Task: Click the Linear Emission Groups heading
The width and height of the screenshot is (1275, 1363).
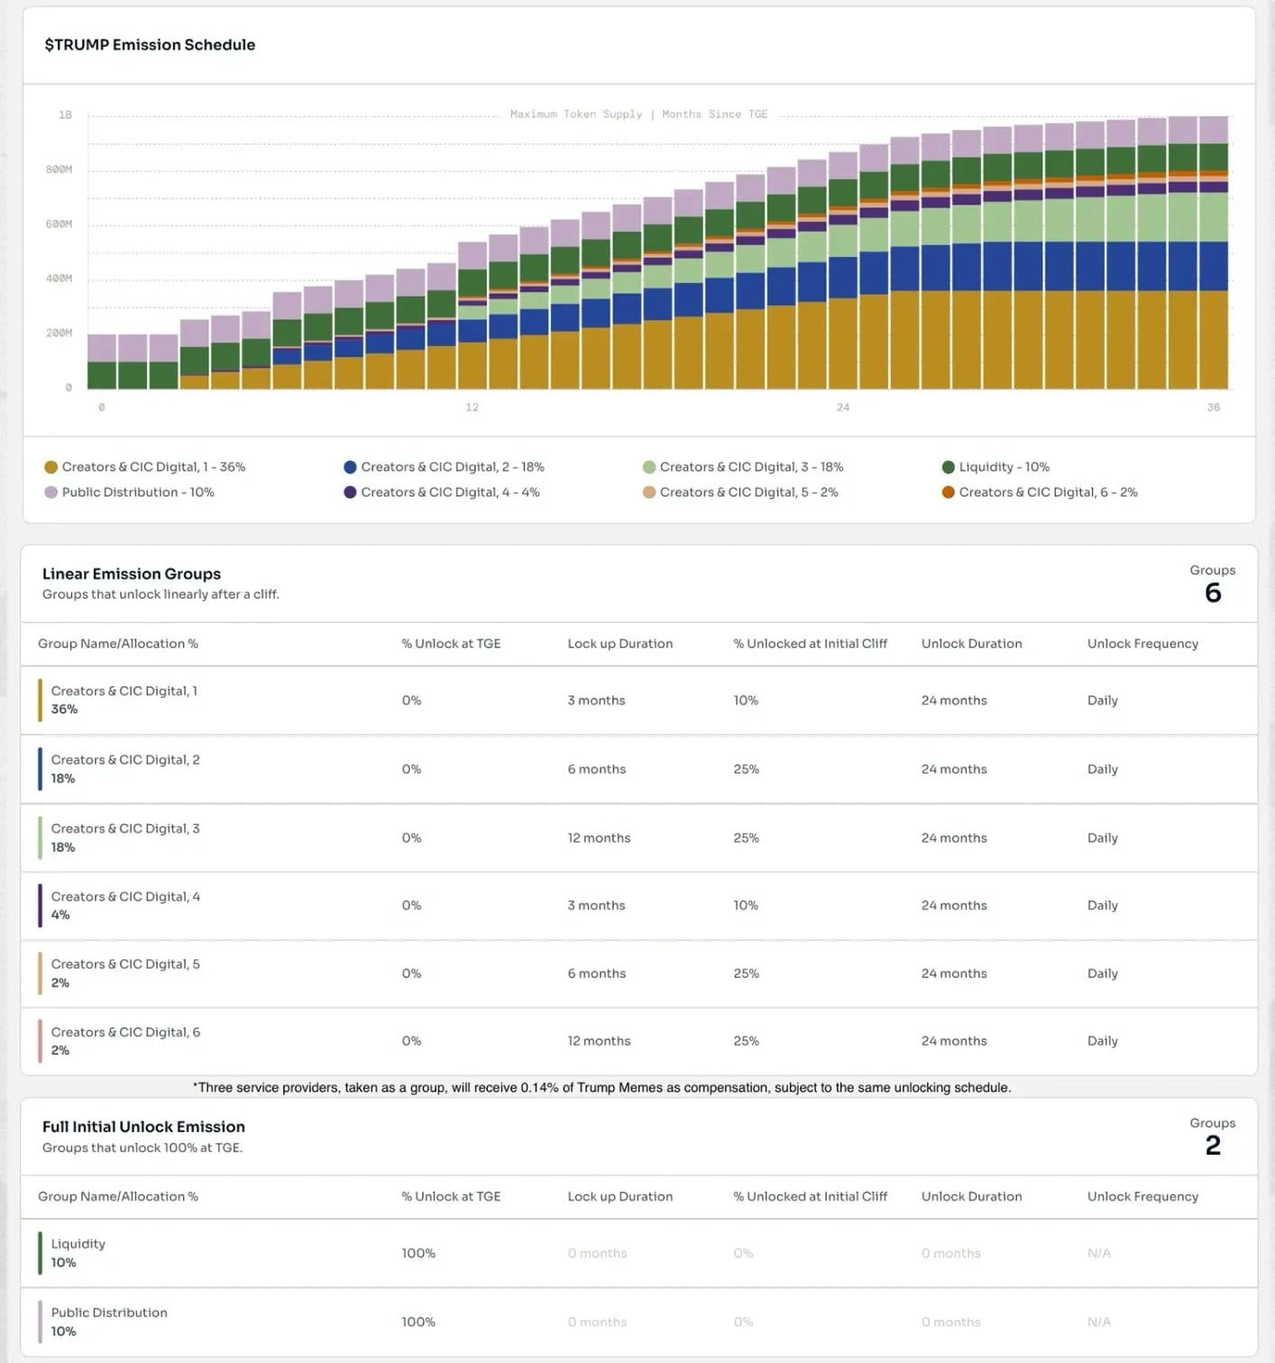Action: coord(132,573)
